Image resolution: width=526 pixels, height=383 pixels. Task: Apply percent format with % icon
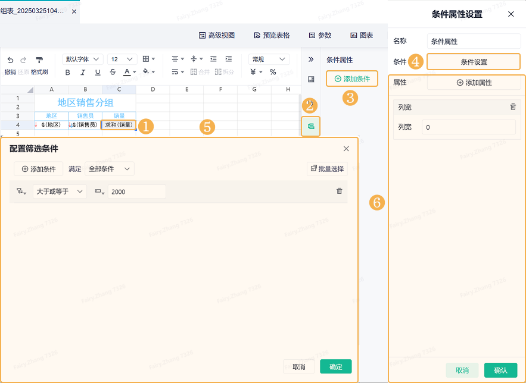273,72
